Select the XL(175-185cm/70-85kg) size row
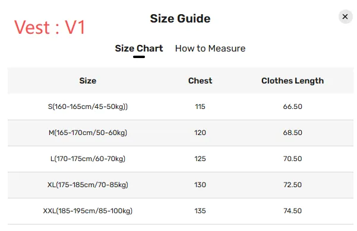Screen dimensions: 357x231 [x=181, y=185]
